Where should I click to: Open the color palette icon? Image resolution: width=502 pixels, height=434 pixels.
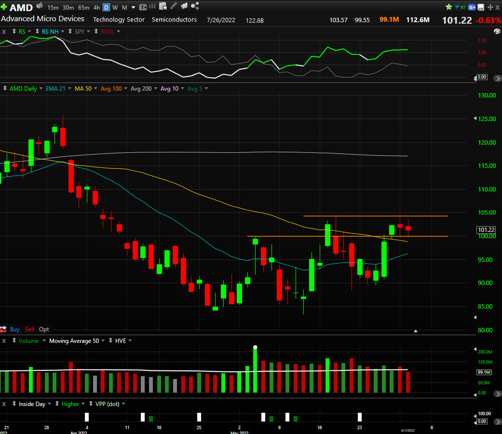click(497, 31)
